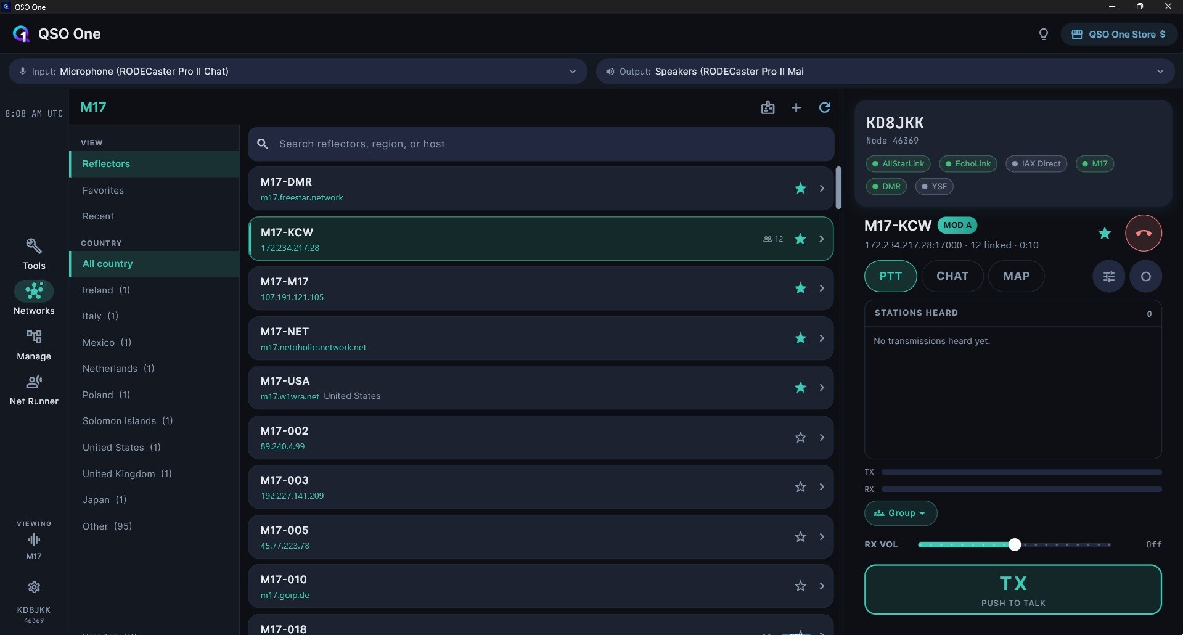The height and width of the screenshot is (635, 1183).
Task: Toggle favorite star beside M17-KCW MOD A
Action: click(1105, 233)
